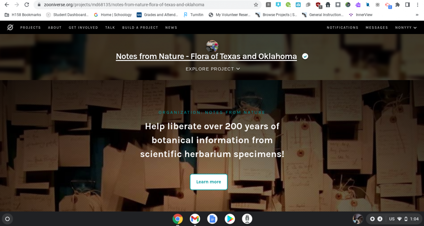Screen dimensions: 424x226
Task: Open the green circular extension
Action: [288, 5]
